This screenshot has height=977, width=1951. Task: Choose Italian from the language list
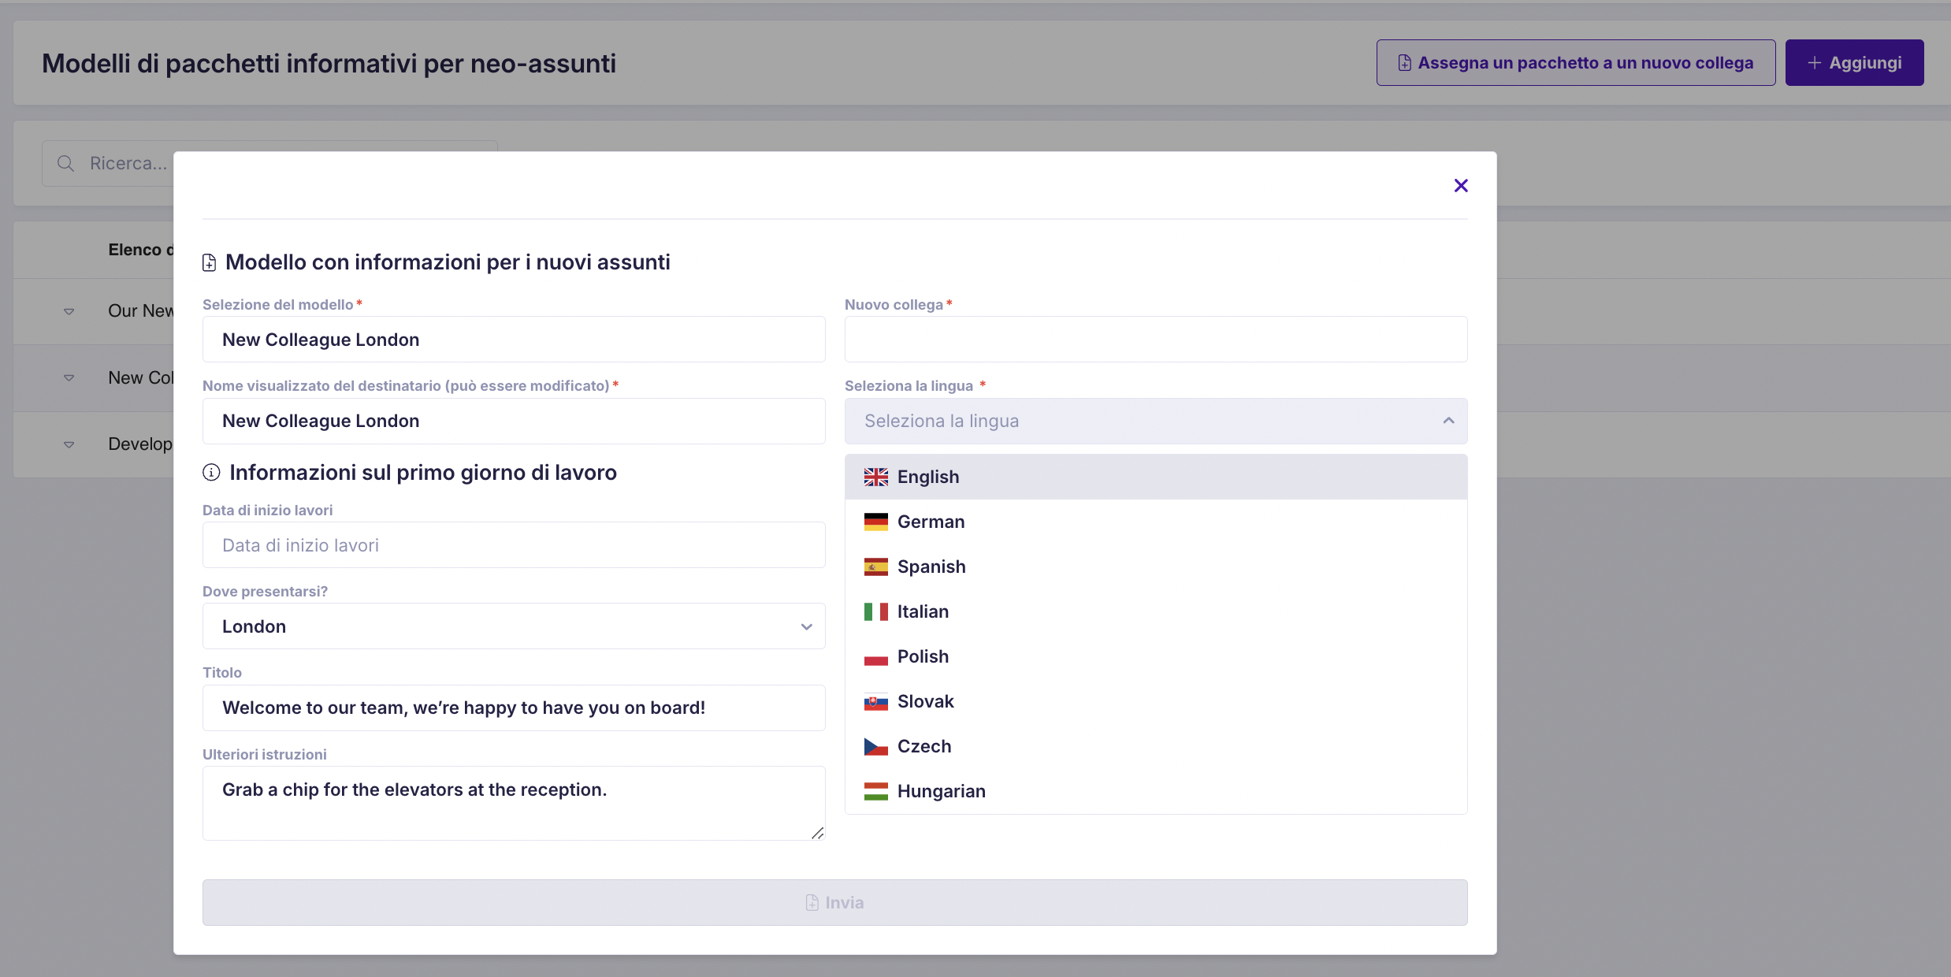pyautogui.click(x=1156, y=611)
